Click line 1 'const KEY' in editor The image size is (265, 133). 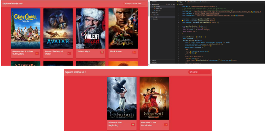tap(200, 6)
